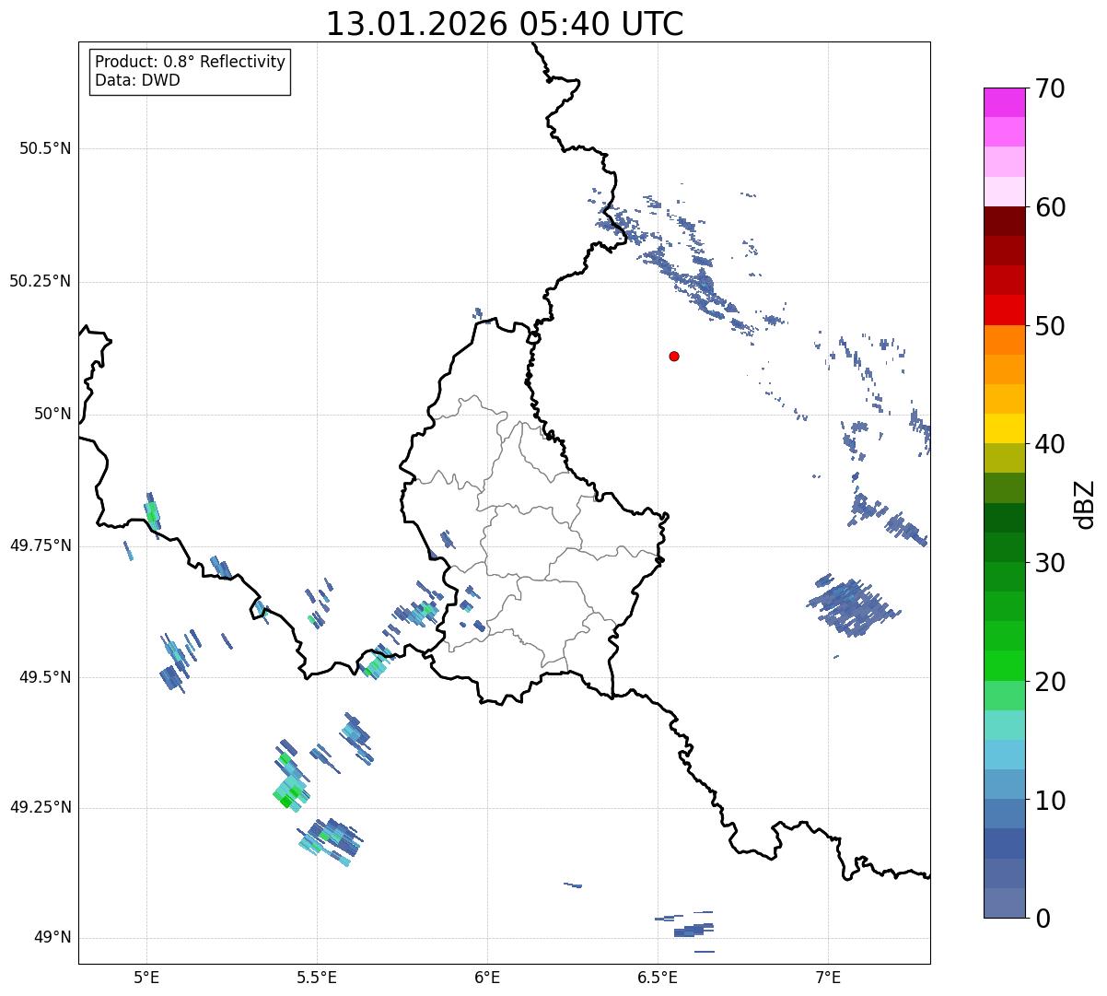
Task: Click the 49.25°N latitude label
Action: coord(41,807)
